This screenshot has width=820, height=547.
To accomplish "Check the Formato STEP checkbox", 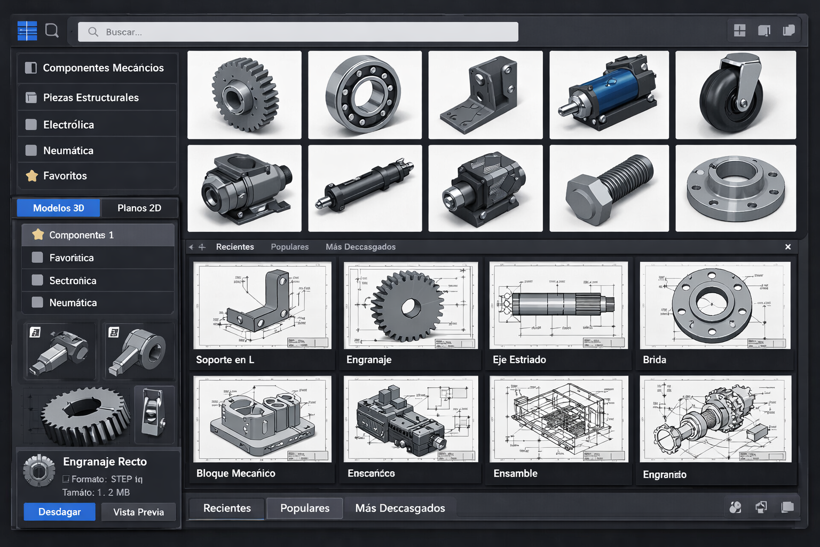I will coord(66,479).
